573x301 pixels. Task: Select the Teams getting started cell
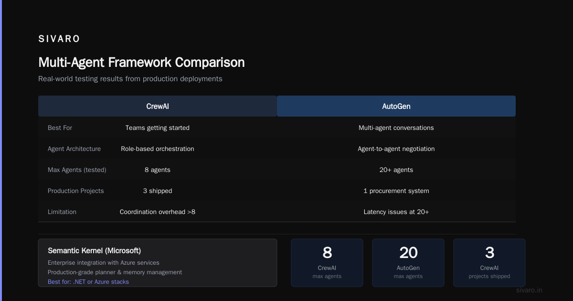(x=158, y=128)
